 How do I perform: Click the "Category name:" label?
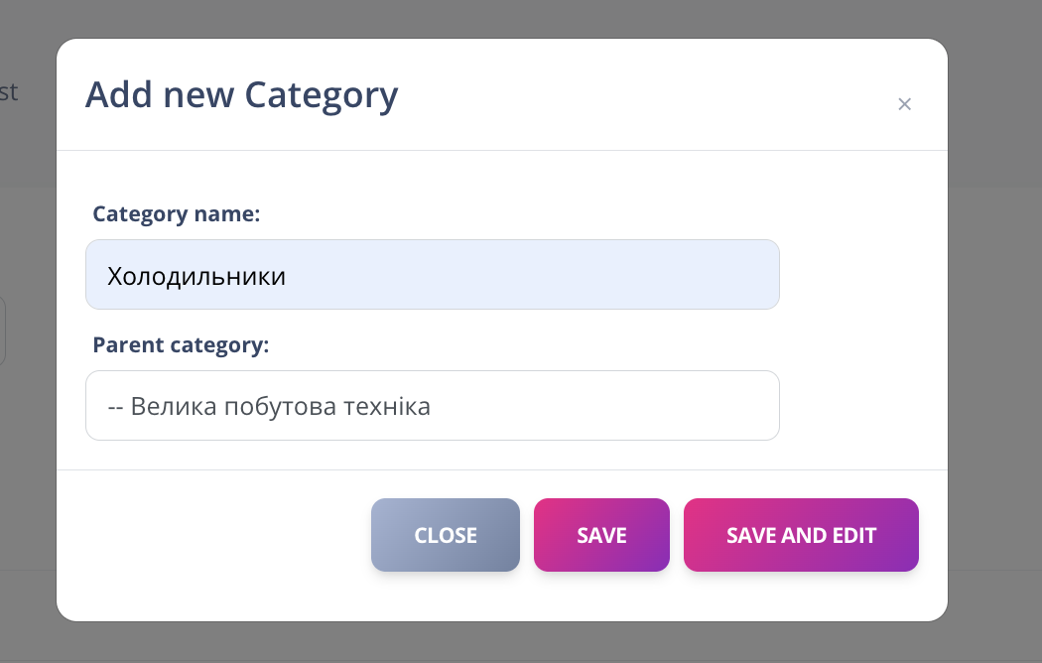click(176, 213)
